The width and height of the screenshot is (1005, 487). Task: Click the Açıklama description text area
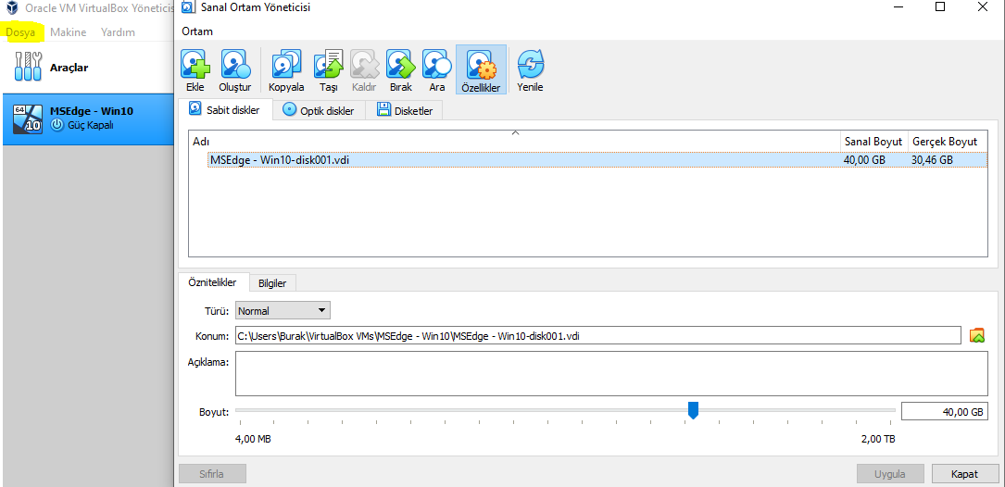(611, 373)
